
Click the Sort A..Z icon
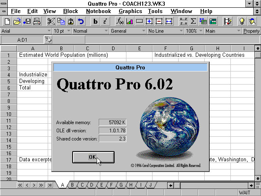pos(184,22)
